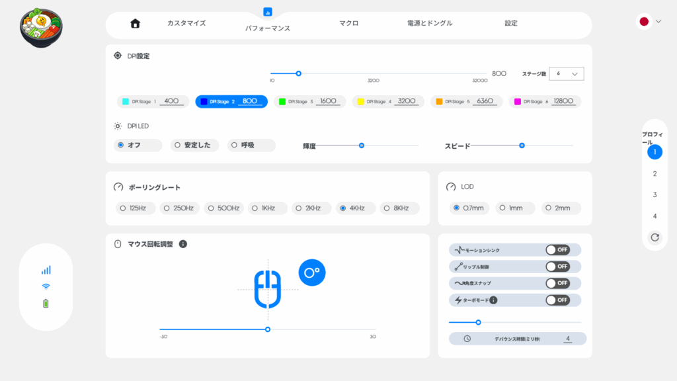Click the info icon next to ターボモード
The height and width of the screenshot is (381, 677).
pos(493,300)
